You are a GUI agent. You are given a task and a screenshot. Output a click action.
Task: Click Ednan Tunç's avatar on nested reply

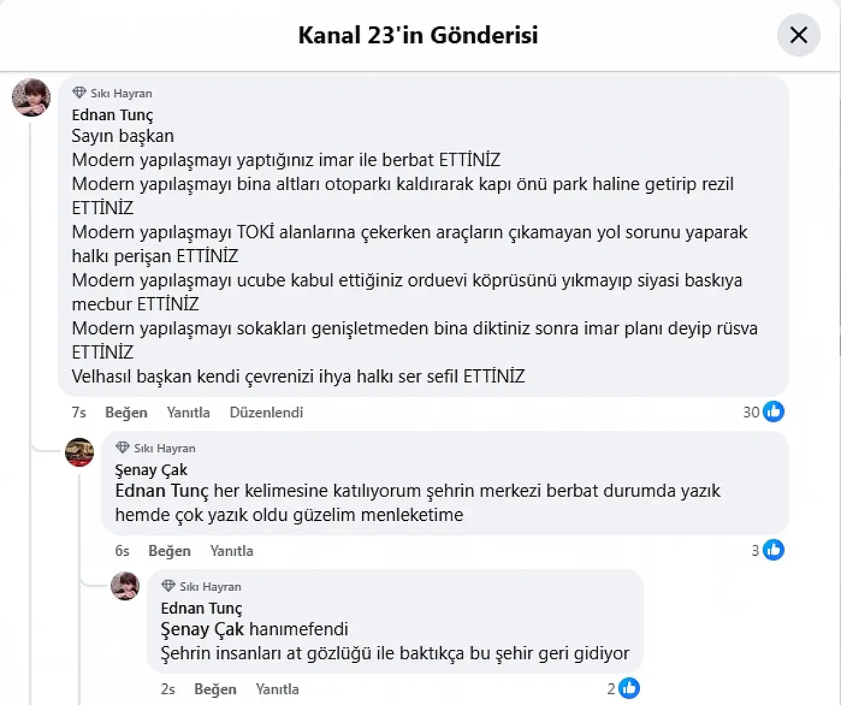coord(125,585)
